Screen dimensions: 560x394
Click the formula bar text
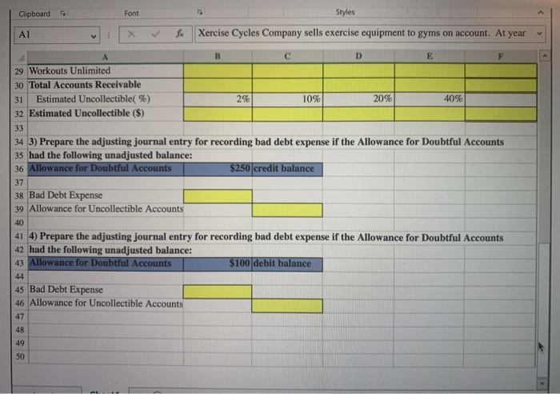362,33
